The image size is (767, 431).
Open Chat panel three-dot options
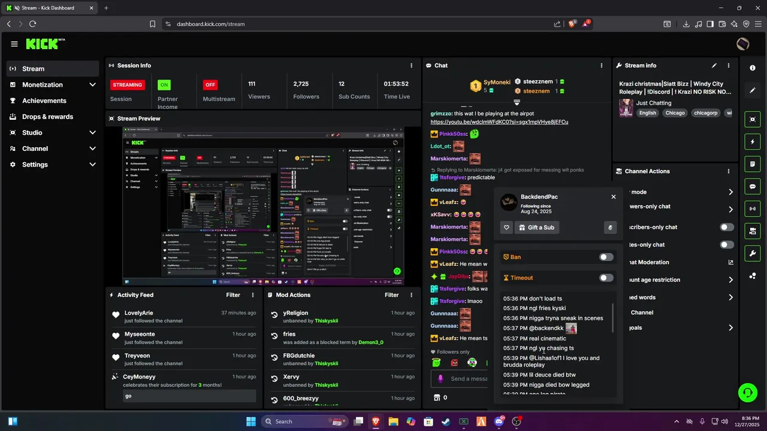[x=602, y=65]
